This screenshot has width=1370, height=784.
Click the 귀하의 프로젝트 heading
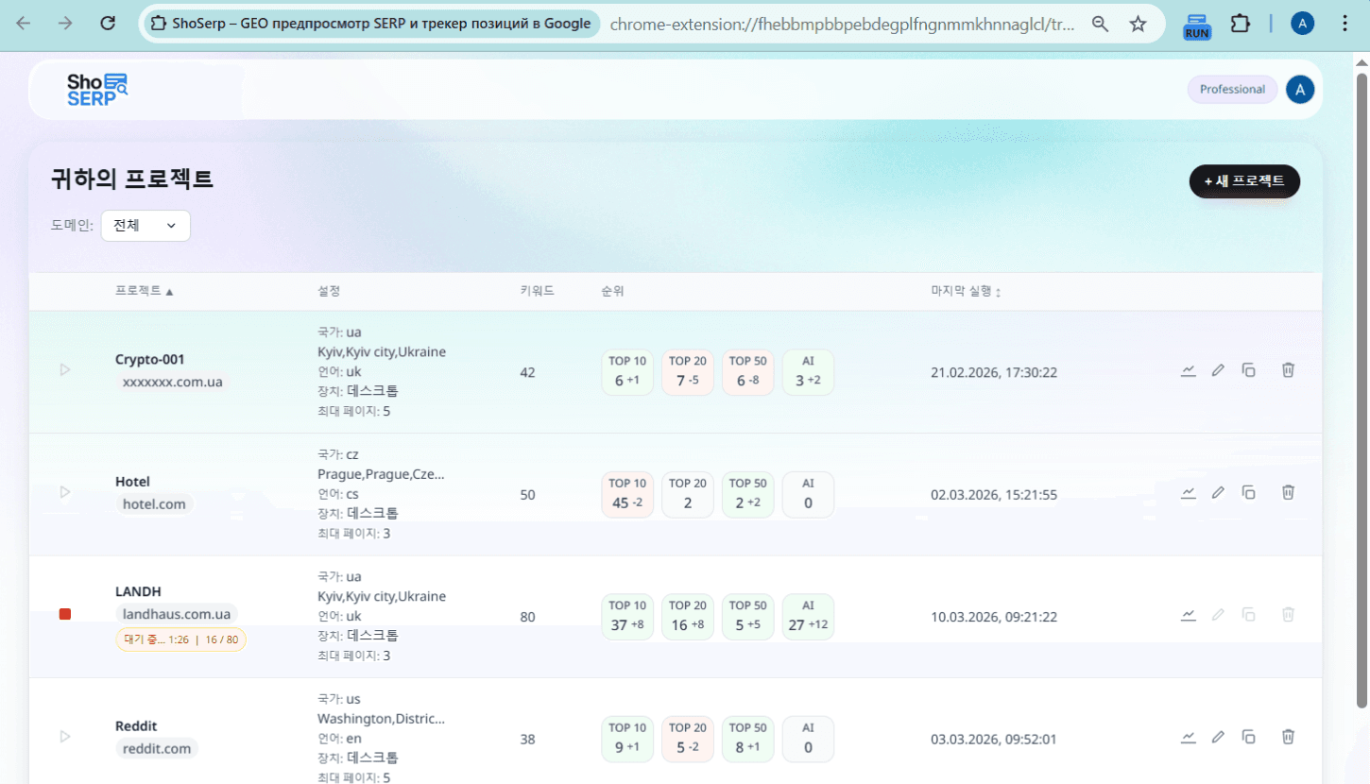(132, 179)
